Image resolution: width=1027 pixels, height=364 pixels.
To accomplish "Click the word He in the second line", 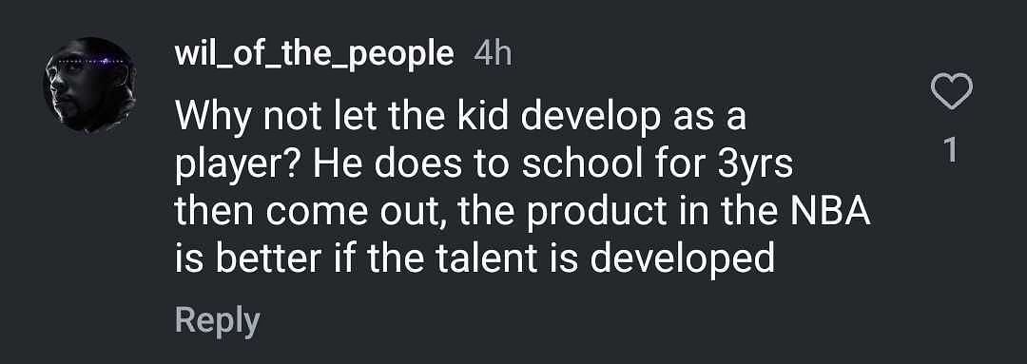I will pyautogui.click(x=334, y=166).
